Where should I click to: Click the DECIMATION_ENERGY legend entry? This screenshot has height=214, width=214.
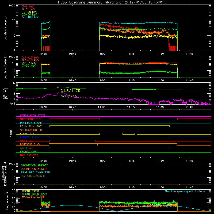tap(34, 165)
